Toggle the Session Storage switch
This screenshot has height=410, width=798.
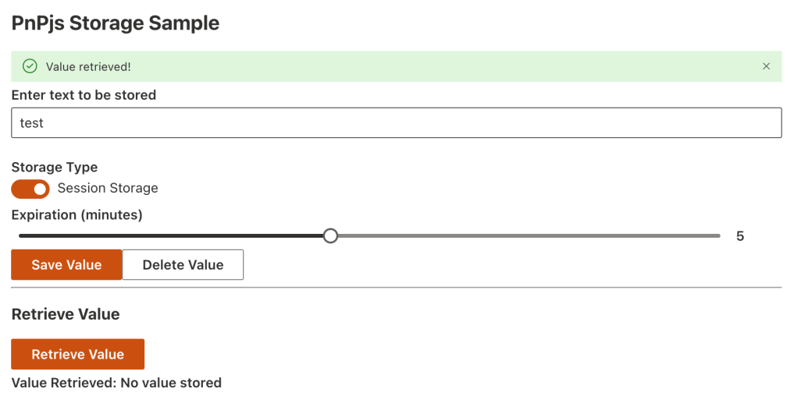[x=30, y=189]
